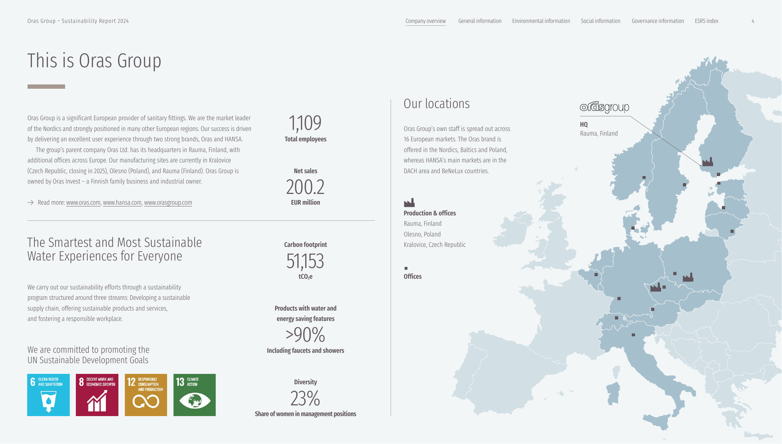This screenshot has width=782, height=444.
Task: Click the square Offices legend marker
Action: tap(406, 268)
